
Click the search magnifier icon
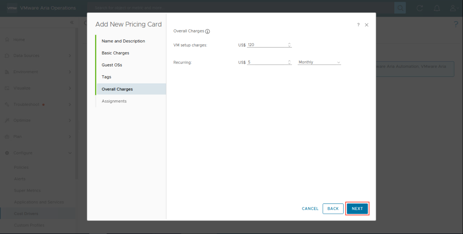tap(400, 8)
